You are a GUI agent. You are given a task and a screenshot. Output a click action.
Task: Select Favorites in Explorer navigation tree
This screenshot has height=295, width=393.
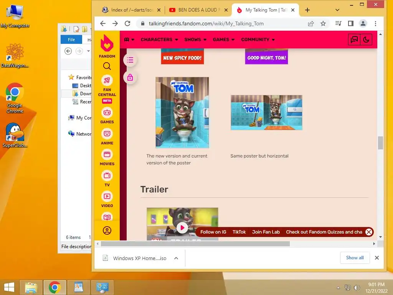(x=80, y=78)
